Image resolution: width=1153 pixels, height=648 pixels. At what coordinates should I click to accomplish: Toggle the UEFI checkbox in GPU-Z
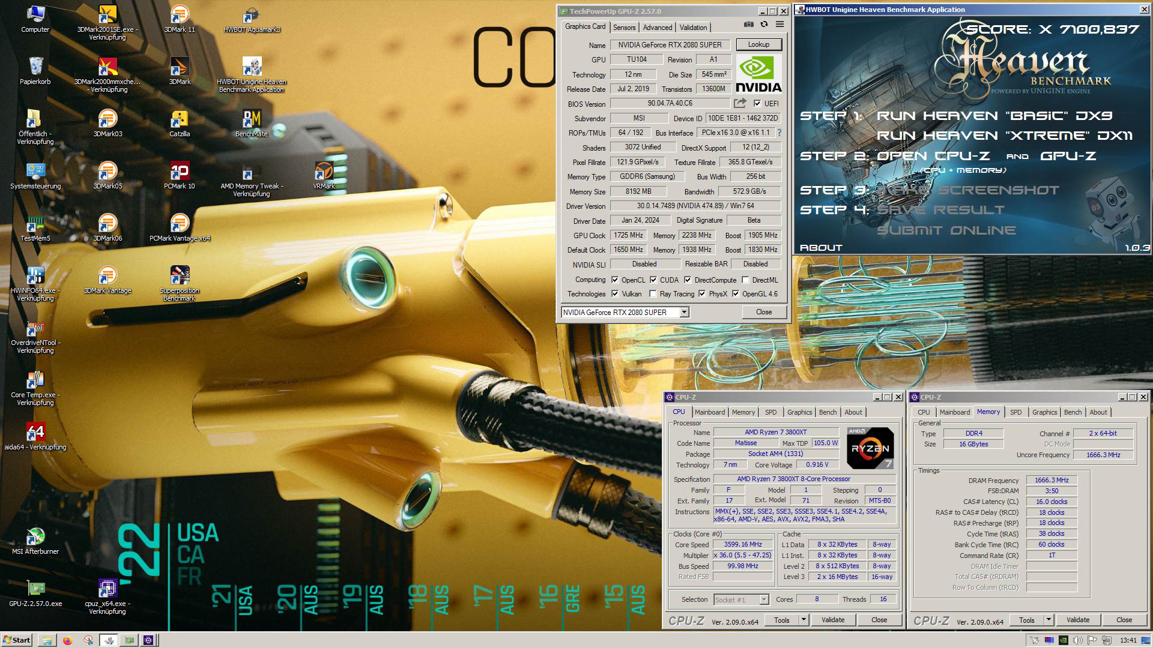pyautogui.click(x=757, y=103)
